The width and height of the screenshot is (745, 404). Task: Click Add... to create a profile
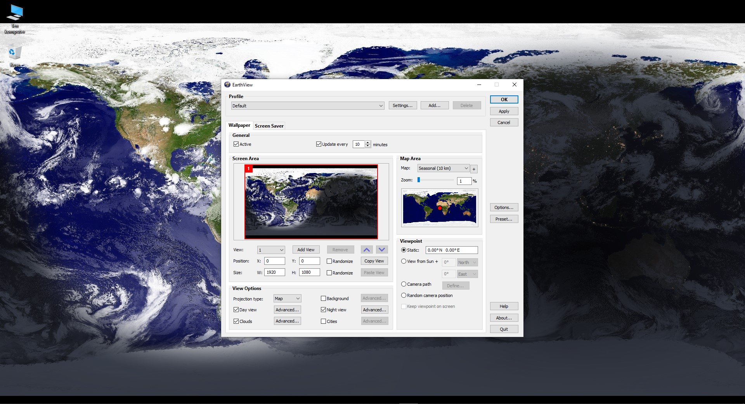(x=435, y=105)
